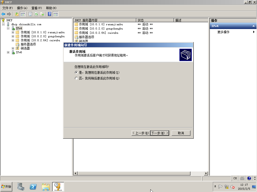Collapse the dhcp.chinaskills.com server node
The image size is (257, 192).
point(3,24)
